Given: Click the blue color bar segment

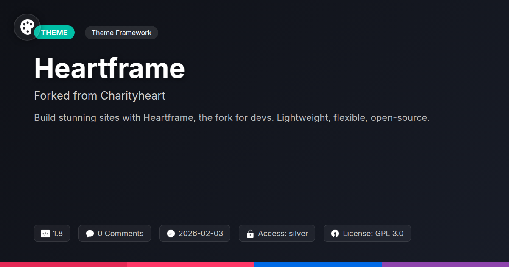Looking at the screenshot, I should (x=318, y=264).
